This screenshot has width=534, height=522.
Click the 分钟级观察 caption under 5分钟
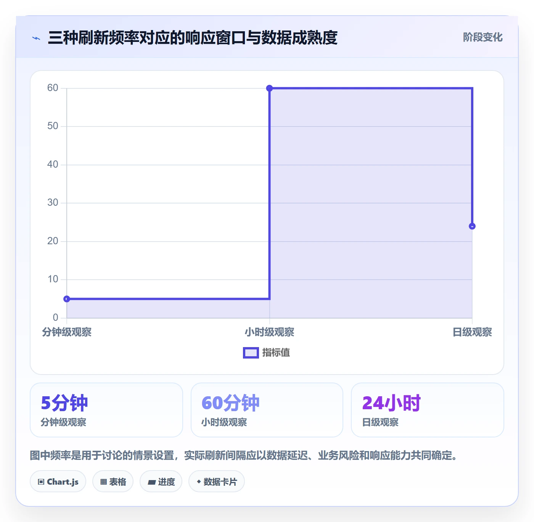click(63, 422)
